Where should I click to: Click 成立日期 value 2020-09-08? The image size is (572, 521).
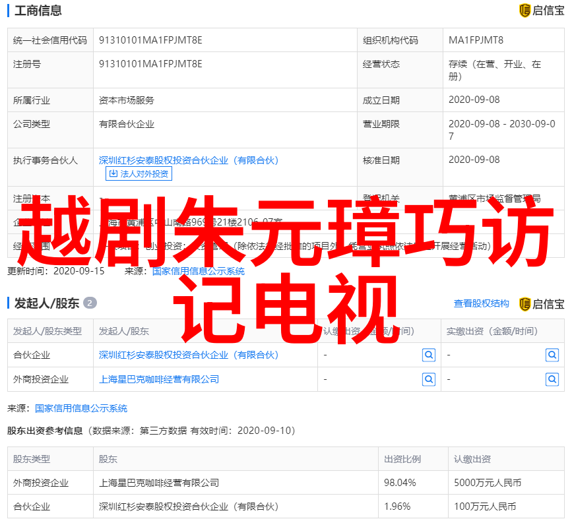click(474, 100)
